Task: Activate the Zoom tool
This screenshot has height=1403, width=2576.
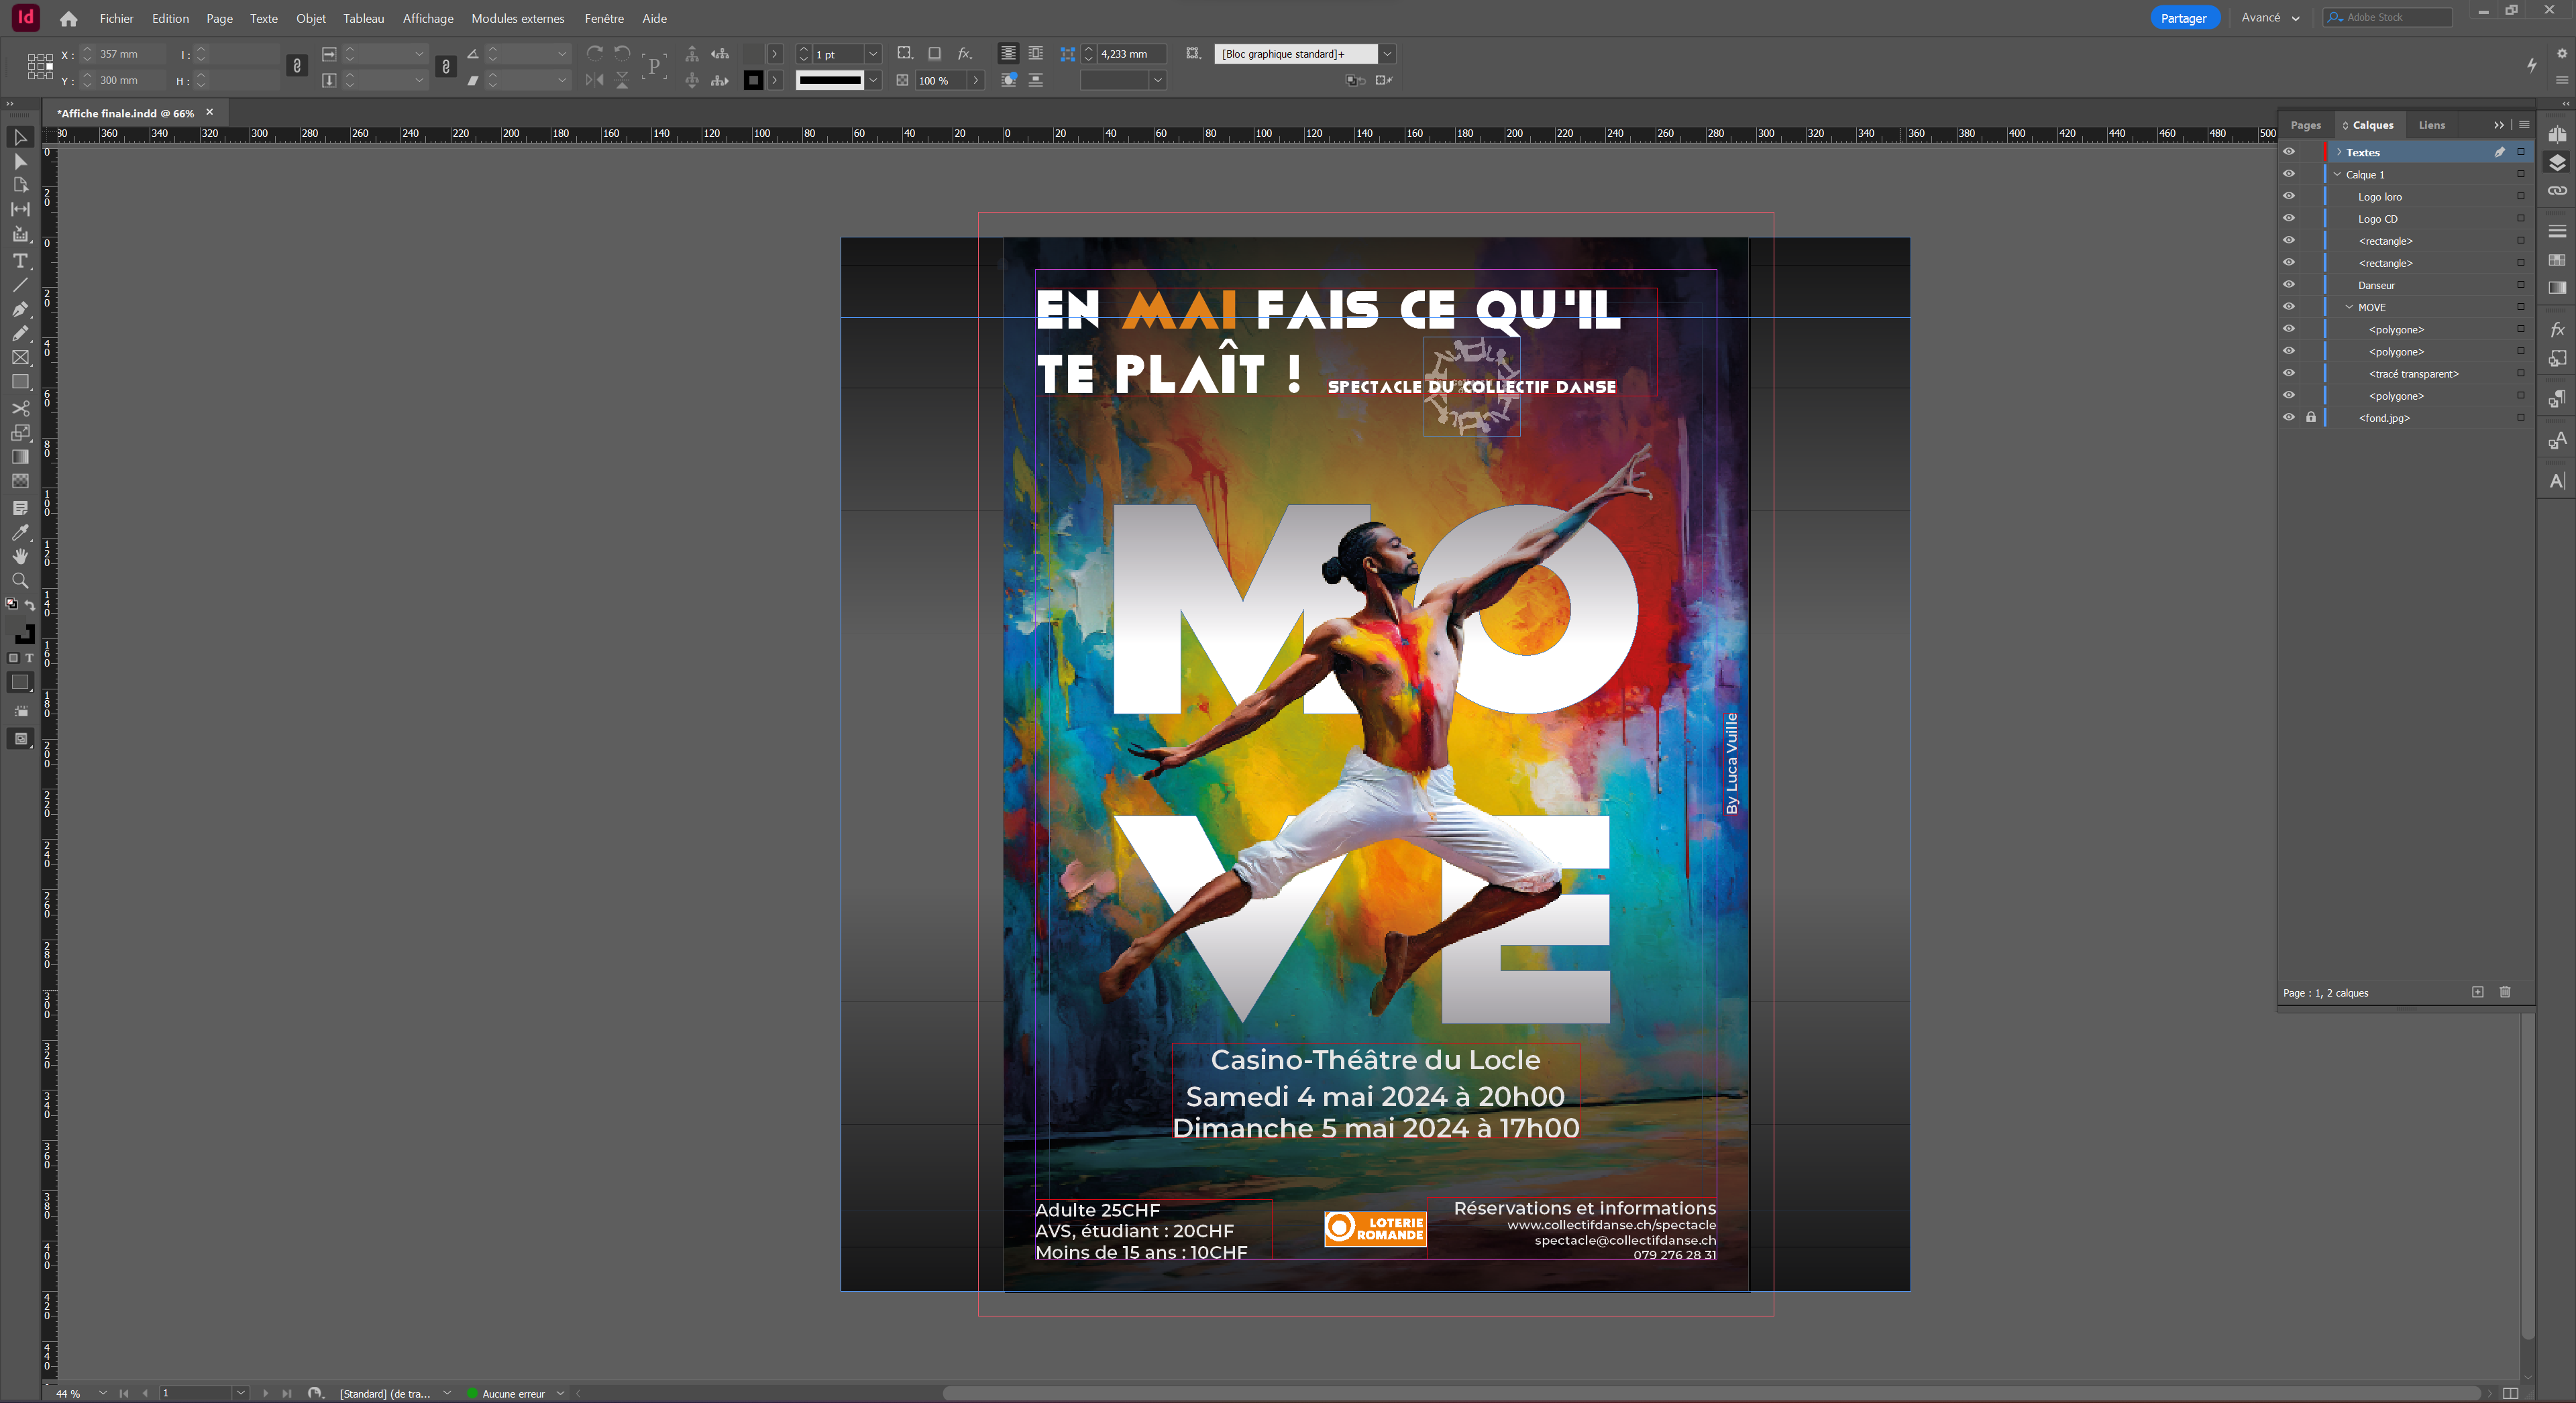Action: click(20, 581)
